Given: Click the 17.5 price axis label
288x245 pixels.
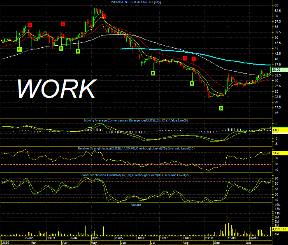Looking at the screenshot, I should tap(278, 107).
